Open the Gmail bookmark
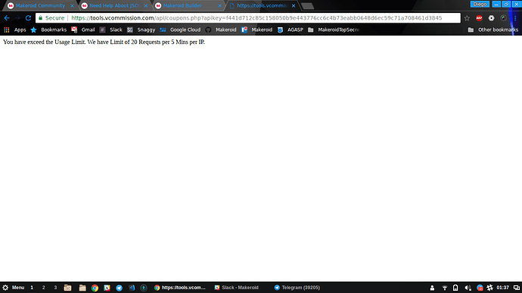Image resolution: width=522 pixels, height=293 pixels. 83,30
